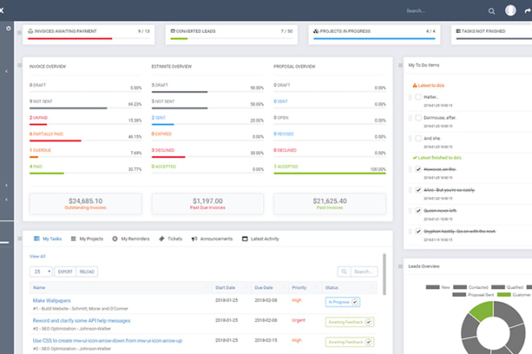Toggle the 'New' legend in Leads Overview

click(438, 287)
